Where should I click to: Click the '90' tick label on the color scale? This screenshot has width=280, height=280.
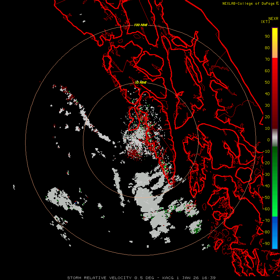coord(267,36)
